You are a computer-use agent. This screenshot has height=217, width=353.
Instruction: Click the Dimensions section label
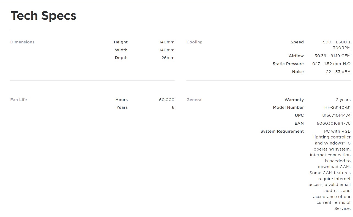point(22,42)
